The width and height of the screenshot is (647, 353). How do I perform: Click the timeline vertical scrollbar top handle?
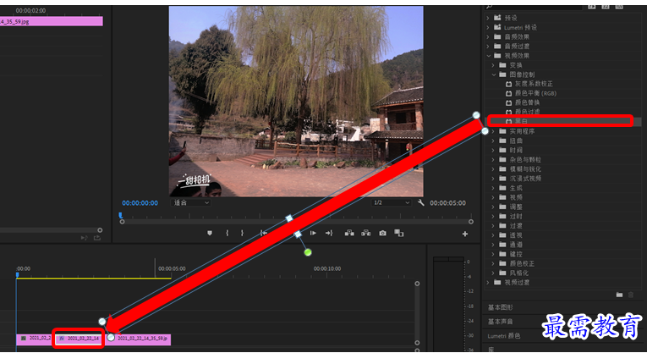(417, 284)
